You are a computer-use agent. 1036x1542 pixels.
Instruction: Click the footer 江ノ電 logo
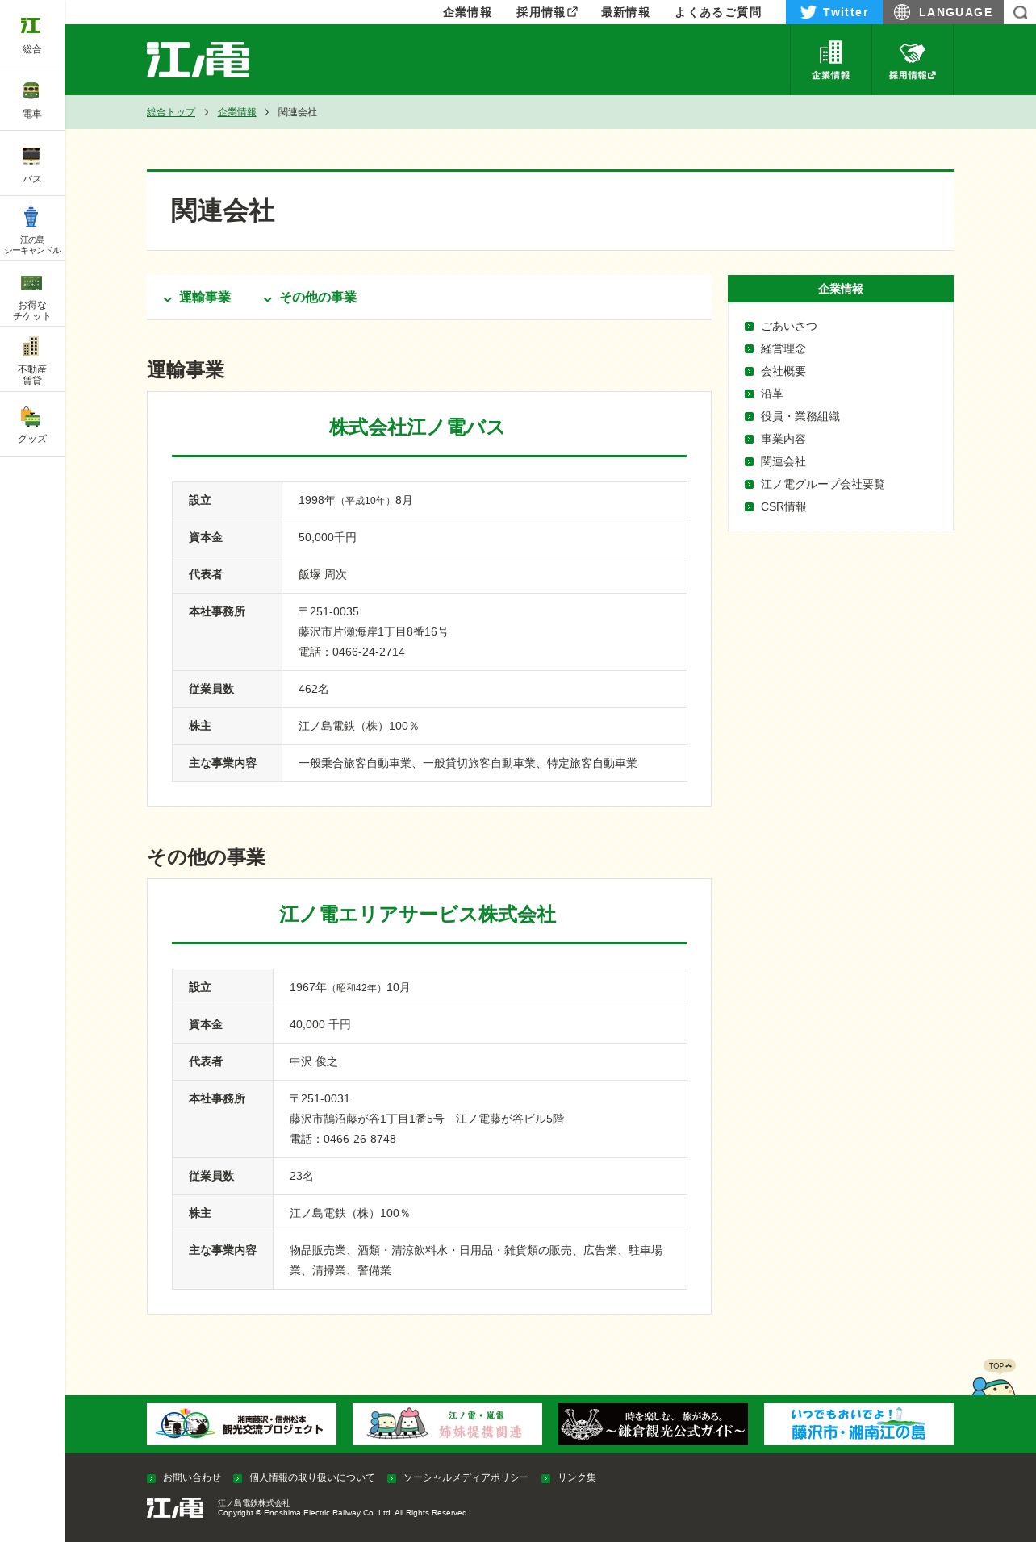click(175, 1507)
